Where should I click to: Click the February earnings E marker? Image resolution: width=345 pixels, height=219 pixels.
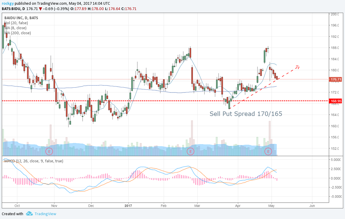pyautogui.click(x=190, y=151)
